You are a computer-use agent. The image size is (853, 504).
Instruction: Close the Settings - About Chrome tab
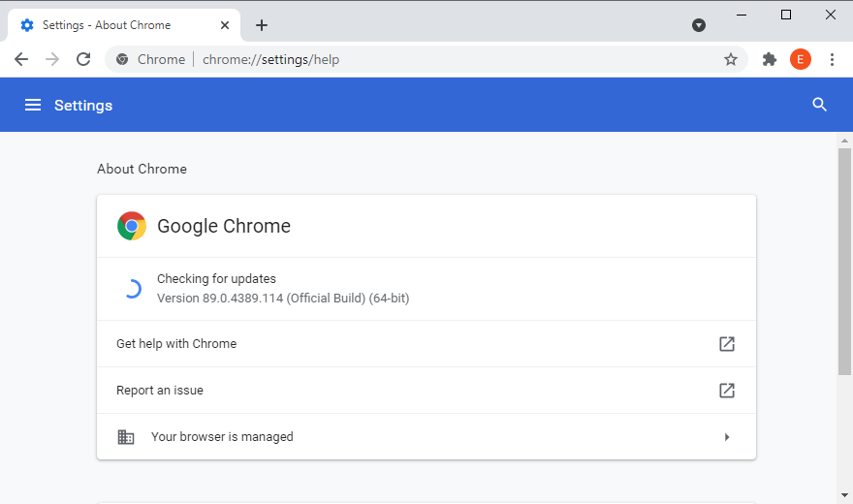tap(224, 25)
